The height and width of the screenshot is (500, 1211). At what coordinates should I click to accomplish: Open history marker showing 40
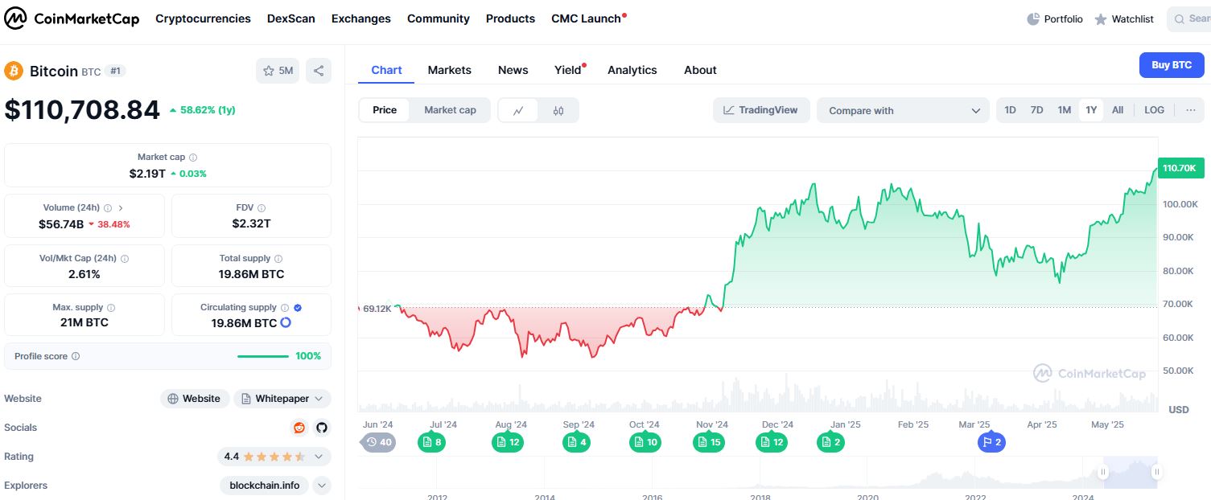click(378, 442)
